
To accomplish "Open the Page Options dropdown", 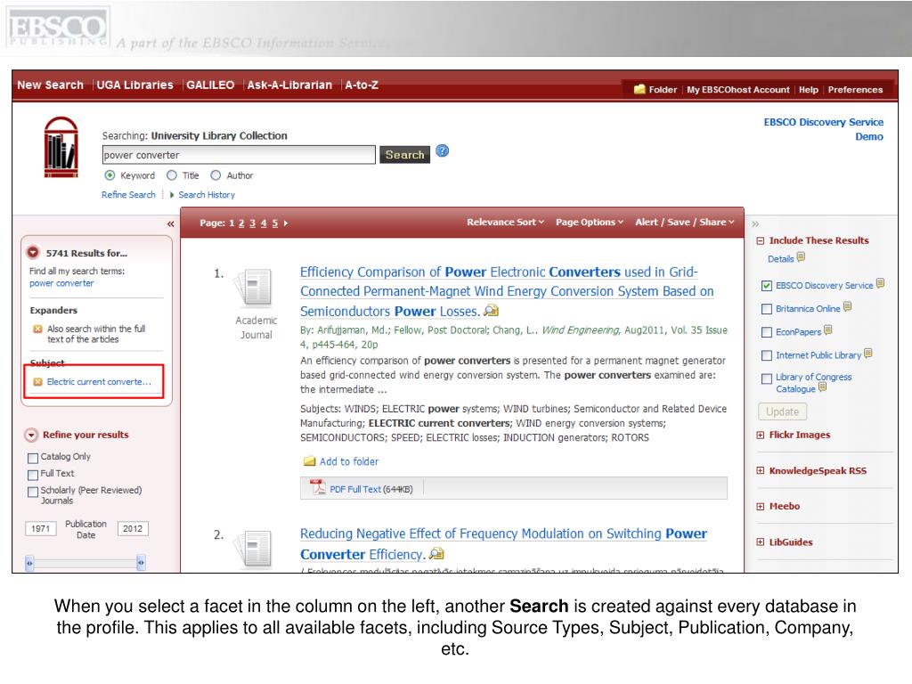I will [590, 222].
